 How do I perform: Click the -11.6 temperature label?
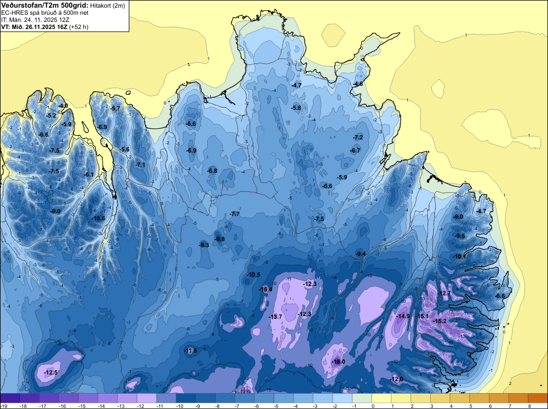[x=191, y=350]
